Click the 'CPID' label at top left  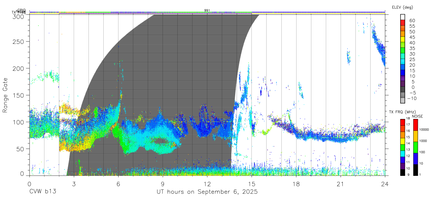click(x=22, y=10)
